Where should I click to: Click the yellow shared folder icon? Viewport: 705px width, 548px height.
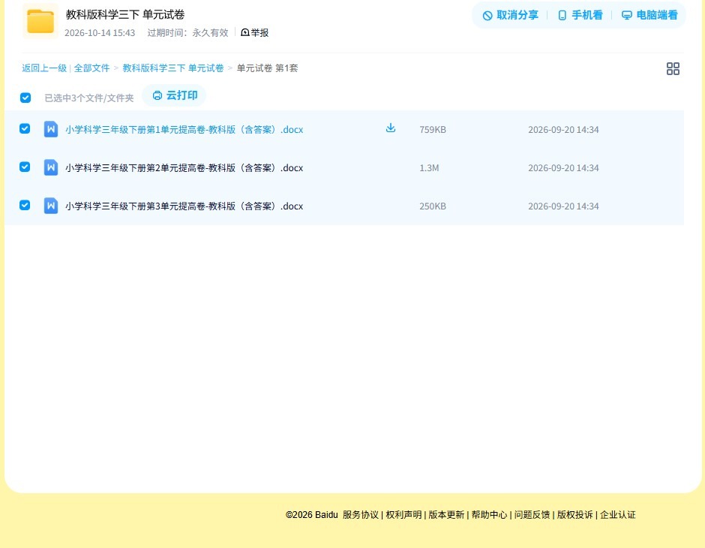[40, 21]
